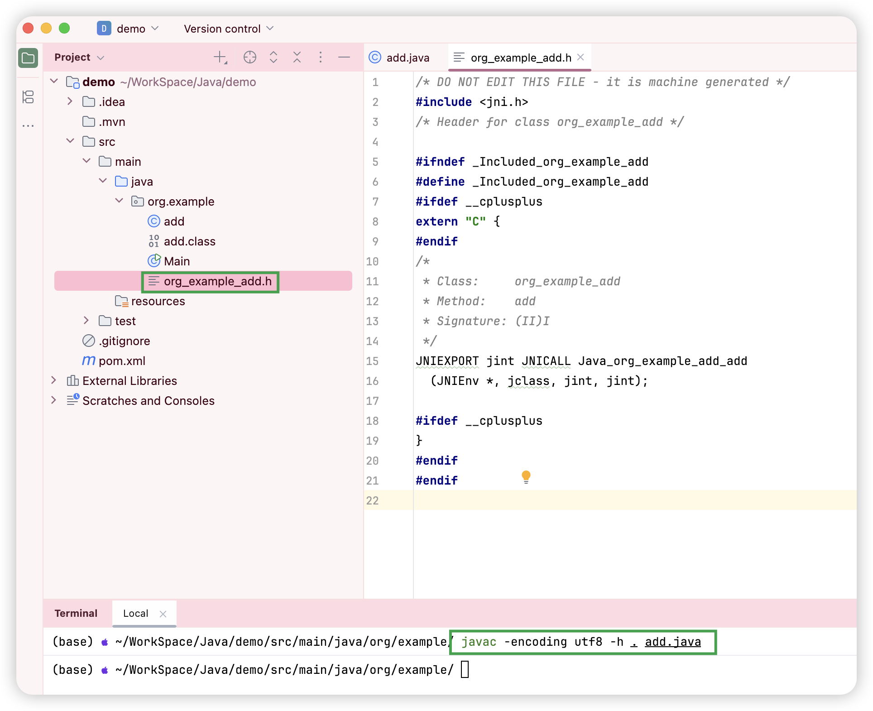873x711 pixels.
Task: Click the .gitignore file icon
Action: point(89,341)
